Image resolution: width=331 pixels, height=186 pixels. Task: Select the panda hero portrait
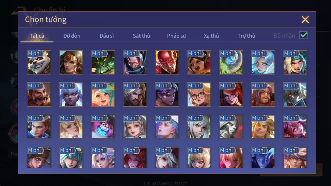39,62
